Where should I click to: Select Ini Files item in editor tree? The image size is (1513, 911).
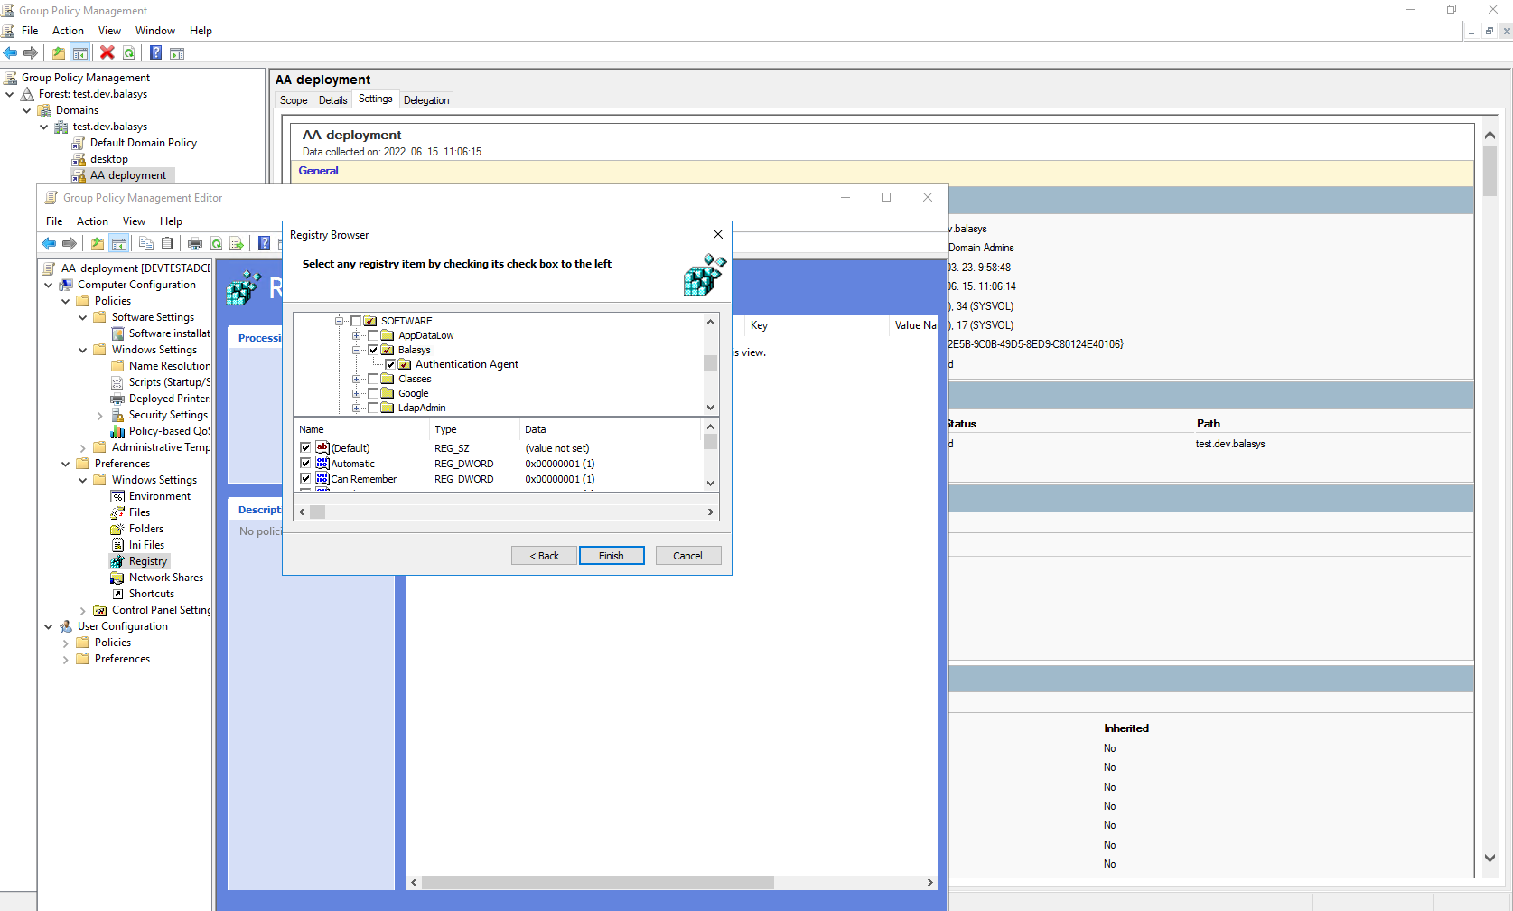click(x=146, y=545)
